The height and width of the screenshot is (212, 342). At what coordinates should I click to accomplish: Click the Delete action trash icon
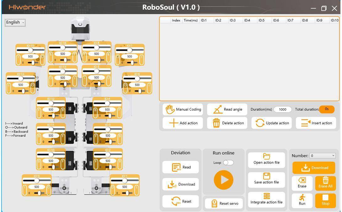[x=216, y=123]
